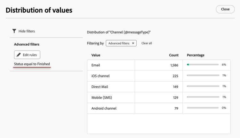Sort by the Count column header
240x138 pixels.
tap(173, 55)
